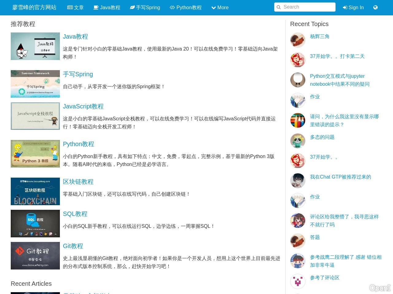Focus the Search input field
Image resolution: width=393 pixels, height=294 pixels.
308,7
